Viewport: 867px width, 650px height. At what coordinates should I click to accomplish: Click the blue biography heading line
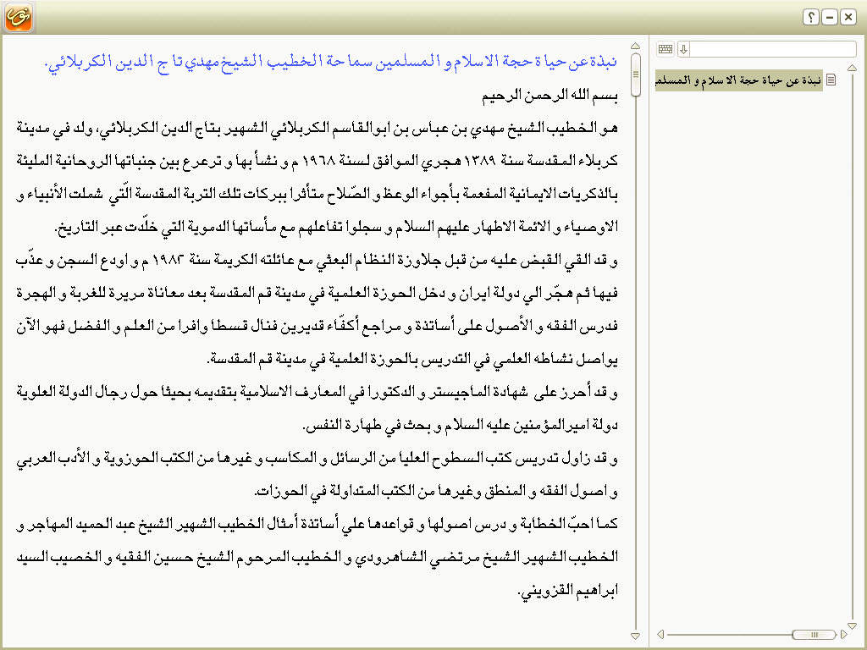pos(330,62)
